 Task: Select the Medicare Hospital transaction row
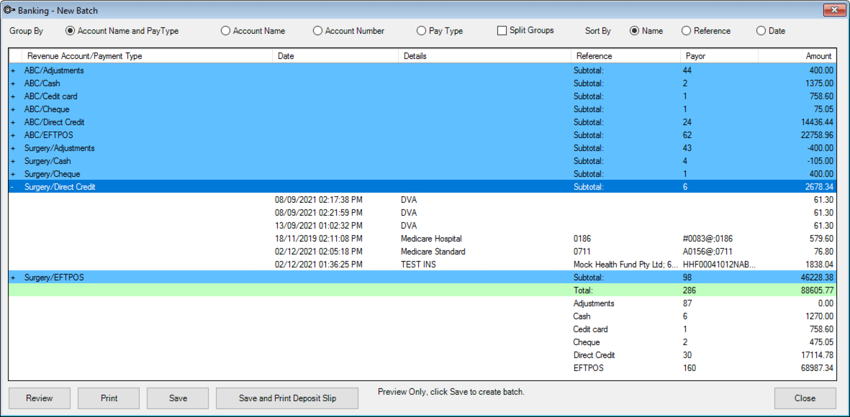click(431, 239)
